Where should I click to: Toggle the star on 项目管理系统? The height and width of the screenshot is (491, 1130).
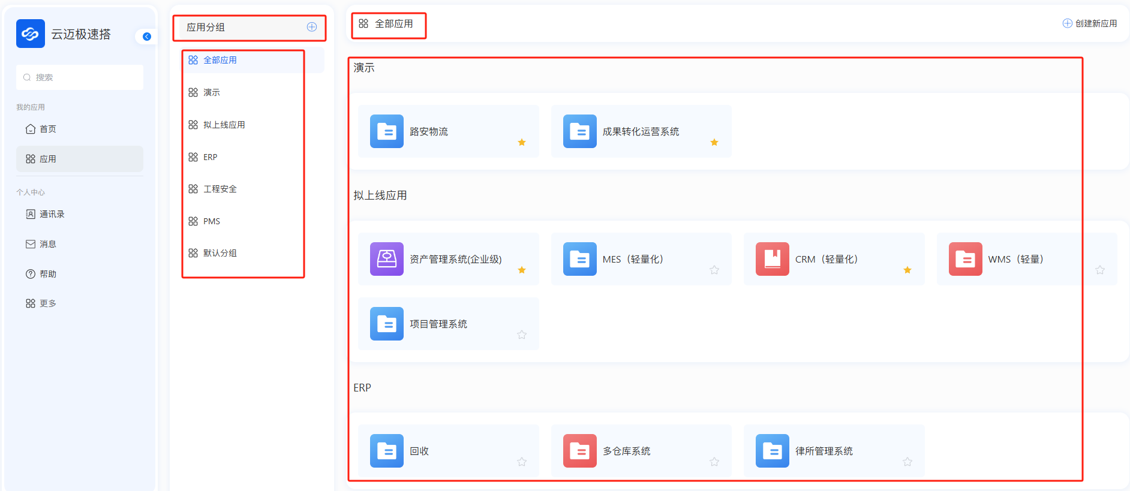[x=522, y=335]
